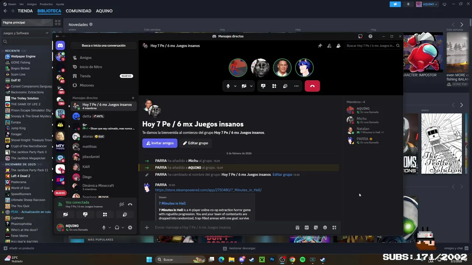Disconnect with phone icon in Voz conectada panel

[130, 204]
